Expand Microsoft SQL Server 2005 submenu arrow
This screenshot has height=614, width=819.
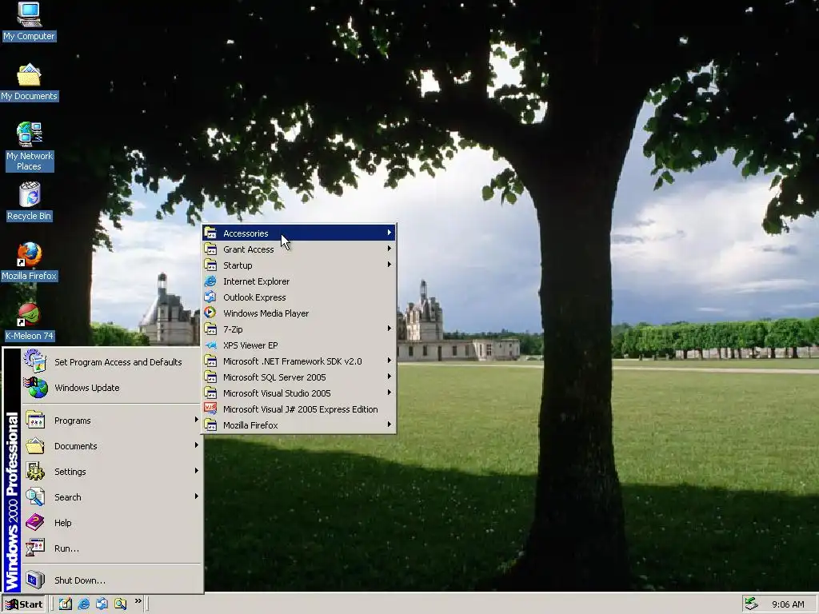[390, 377]
